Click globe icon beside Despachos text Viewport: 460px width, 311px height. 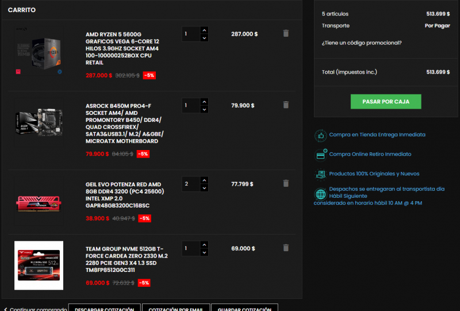pos(321,194)
